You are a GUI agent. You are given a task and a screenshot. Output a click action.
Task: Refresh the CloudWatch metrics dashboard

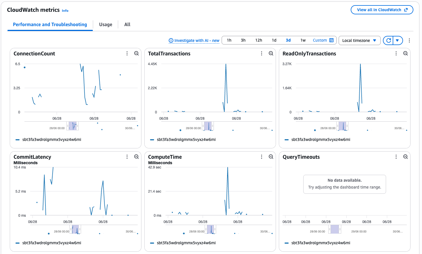pos(388,40)
